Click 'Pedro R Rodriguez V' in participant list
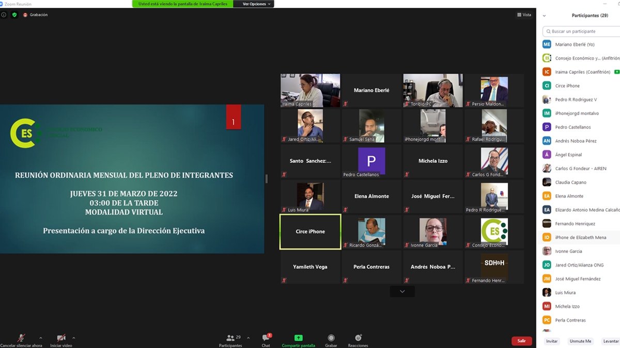 pos(576,100)
